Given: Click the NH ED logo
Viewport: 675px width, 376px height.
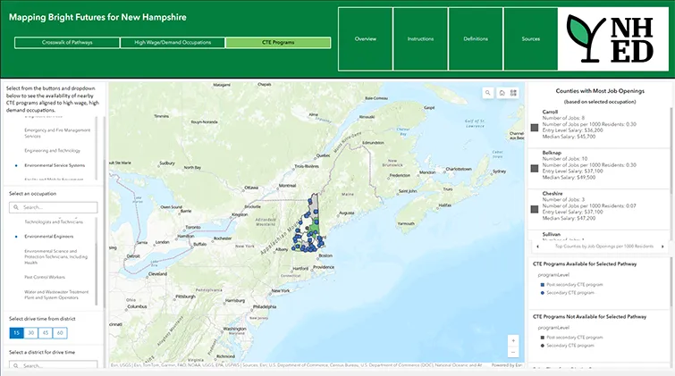Looking at the screenshot, I should (612, 38).
